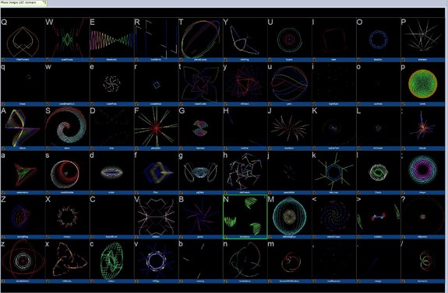448x293 pixels.
Task: Click the small icon on P cue's label bar
Action: [x=403, y=60]
